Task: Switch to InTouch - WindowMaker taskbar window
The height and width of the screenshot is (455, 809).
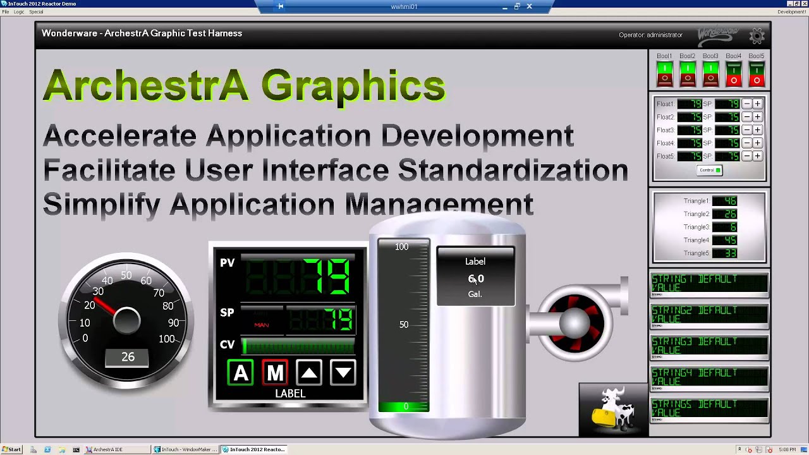Action: click(x=186, y=449)
